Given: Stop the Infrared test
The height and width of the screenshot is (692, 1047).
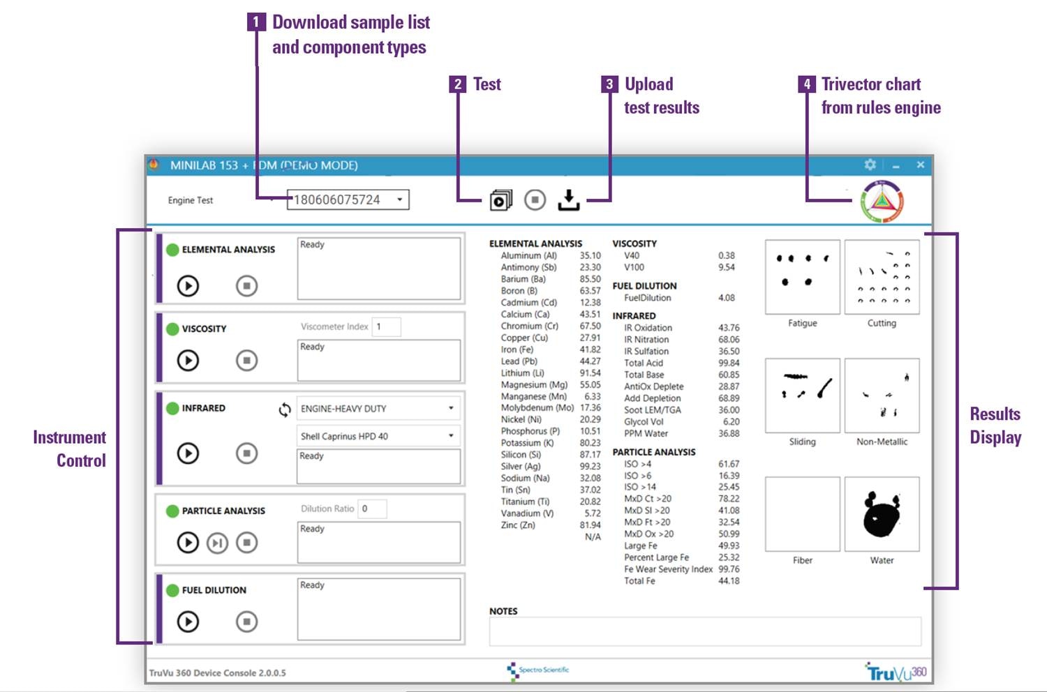Looking at the screenshot, I should pyautogui.click(x=246, y=453).
